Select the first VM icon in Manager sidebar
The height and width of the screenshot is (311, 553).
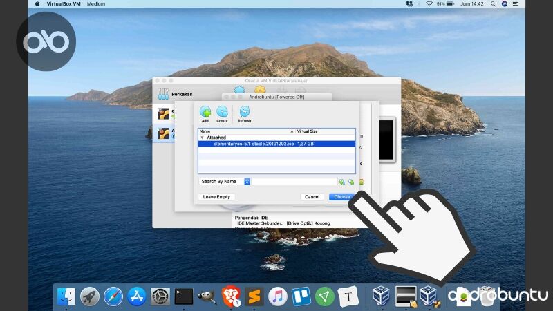pos(163,114)
